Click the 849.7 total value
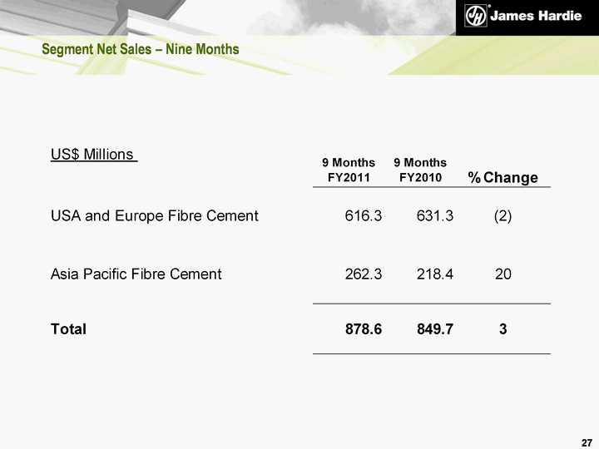The height and width of the screenshot is (449, 599). tap(435, 329)
